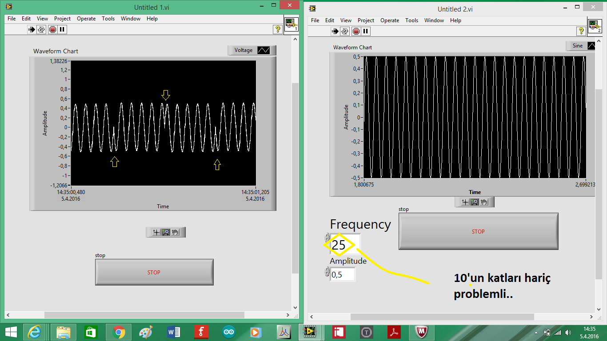Open the Windows Start button
The height and width of the screenshot is (341, 607).
[x=11, y=332]
